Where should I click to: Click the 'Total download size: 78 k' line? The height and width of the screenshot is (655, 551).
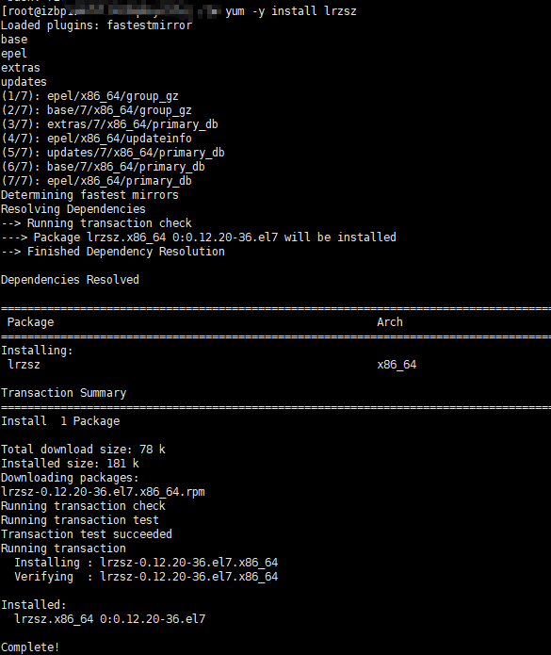click(83, 450)
